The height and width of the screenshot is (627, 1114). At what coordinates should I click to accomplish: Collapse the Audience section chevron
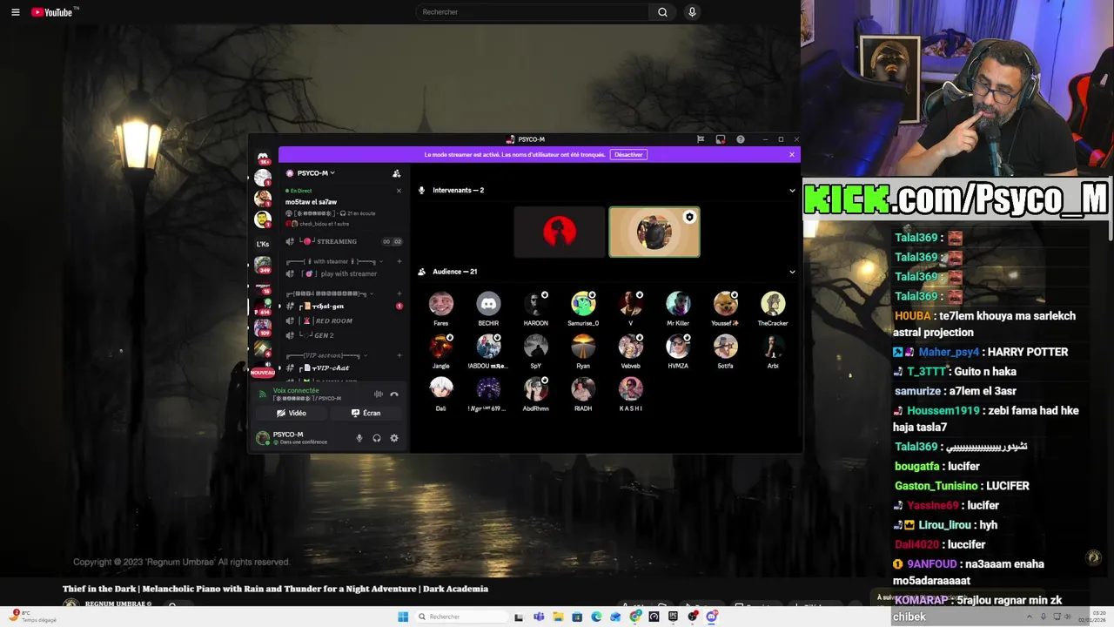click(x=792, y=272)
